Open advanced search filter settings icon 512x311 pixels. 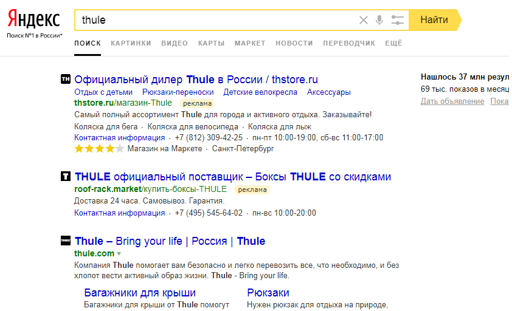pyautogui.click(x=398, y=20)
